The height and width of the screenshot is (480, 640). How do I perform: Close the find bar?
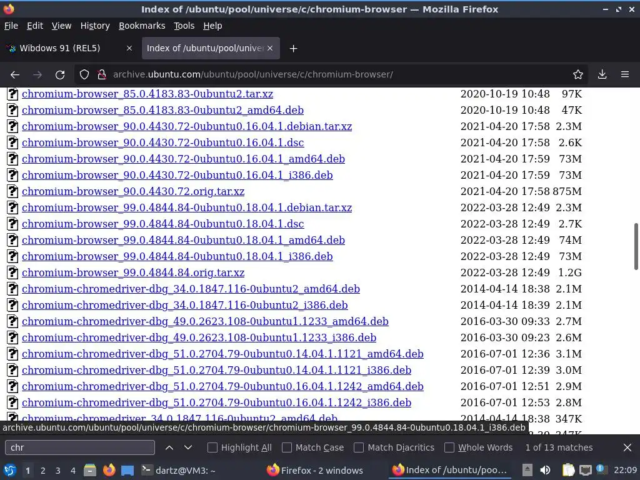627,447
